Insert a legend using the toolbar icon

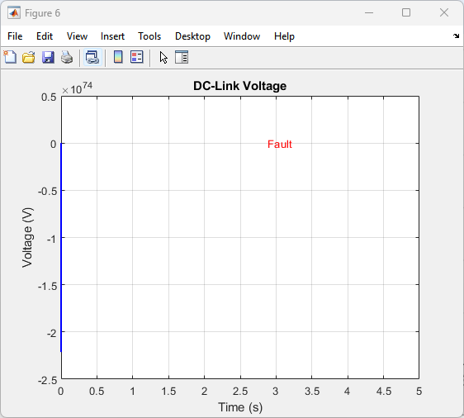[x=137, y=57]
